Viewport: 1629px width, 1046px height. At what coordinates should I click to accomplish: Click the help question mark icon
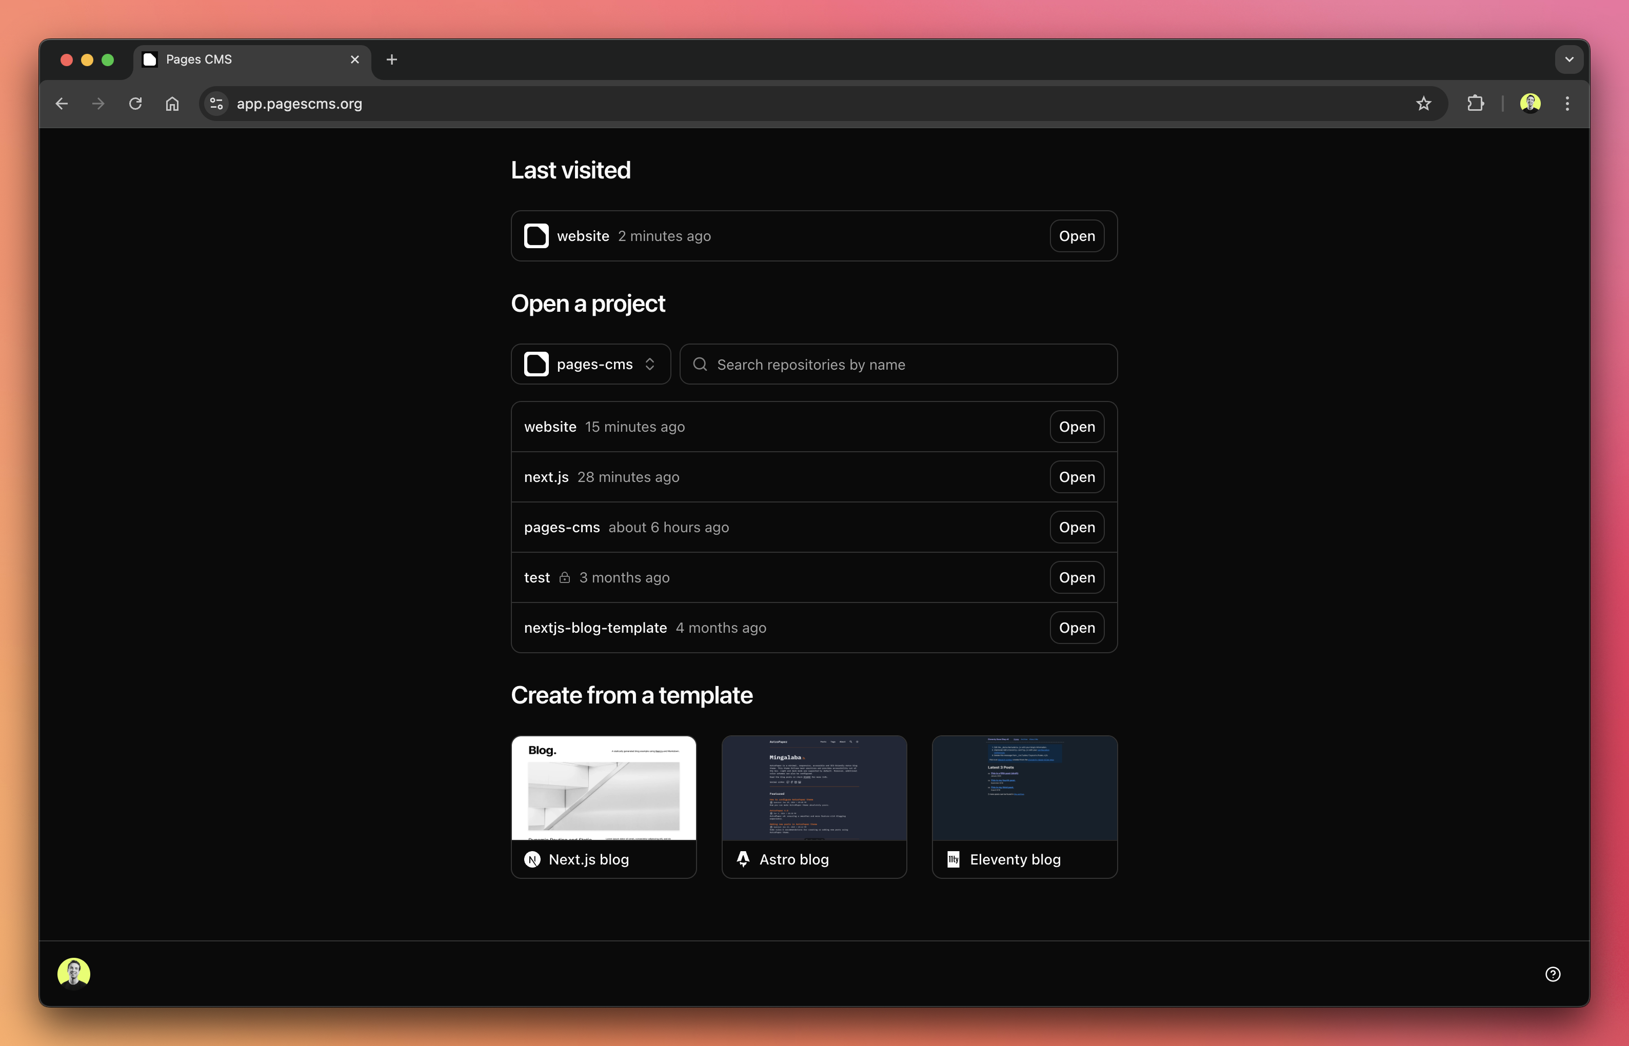[x=1552, y=974]
